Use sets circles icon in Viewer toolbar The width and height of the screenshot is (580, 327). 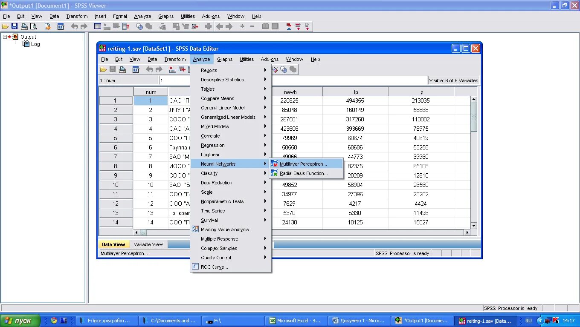click(x=139, y=26)
